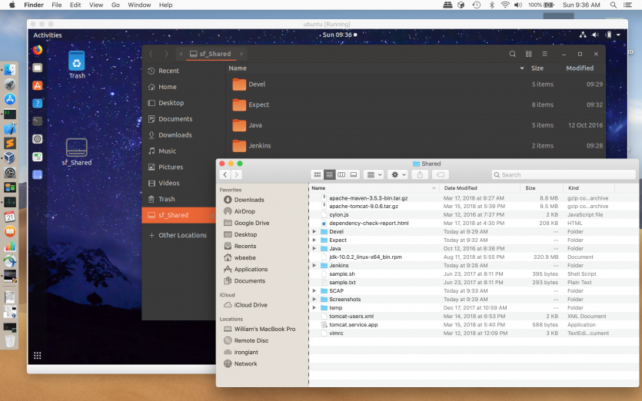Click Ubuntu Activities button
The height and width of the screenshot is (401, 642).
tap(47, 35)
